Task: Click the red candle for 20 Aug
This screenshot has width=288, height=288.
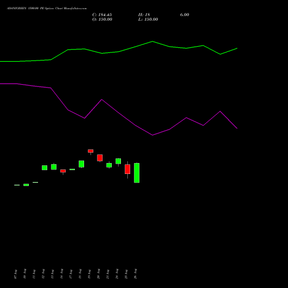Action: click(100, 158)
